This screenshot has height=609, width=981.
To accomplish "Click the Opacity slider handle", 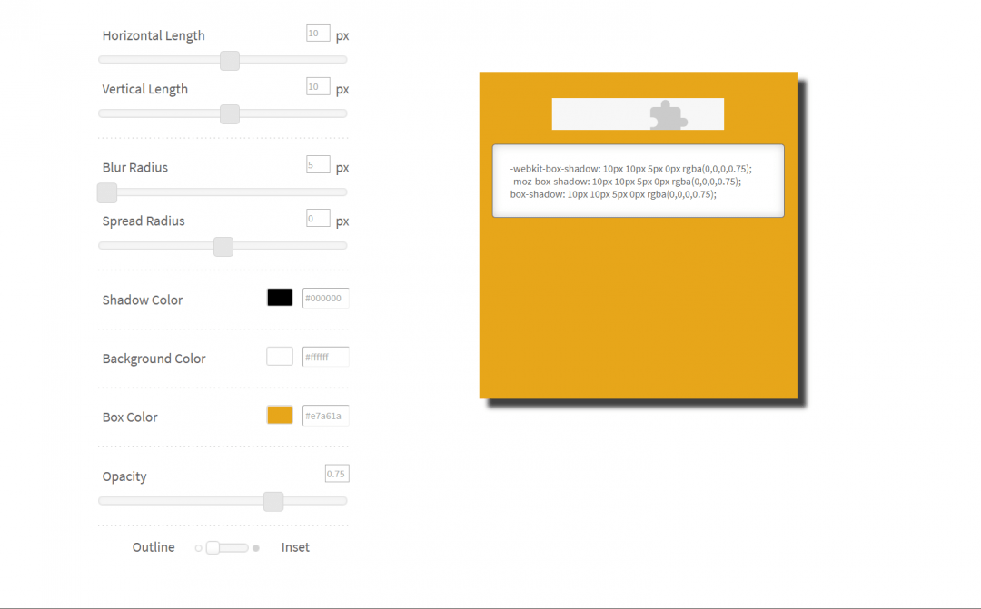I will (273, 502).
